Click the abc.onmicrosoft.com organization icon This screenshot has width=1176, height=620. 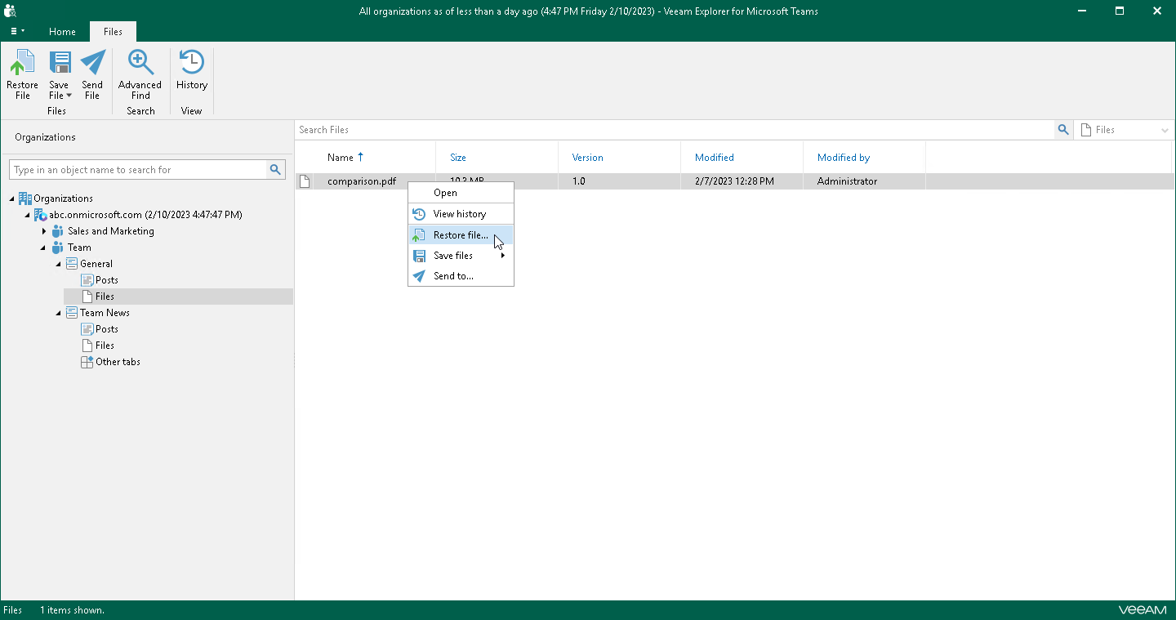point(40,215)
